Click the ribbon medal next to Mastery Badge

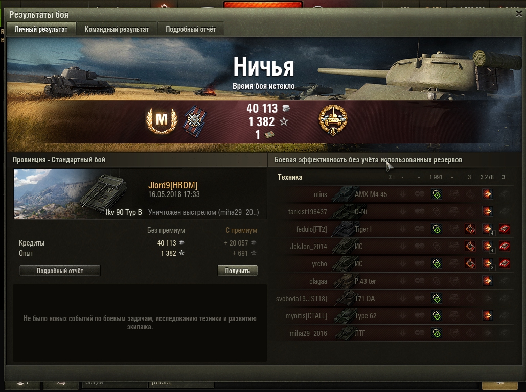point(195,121)
